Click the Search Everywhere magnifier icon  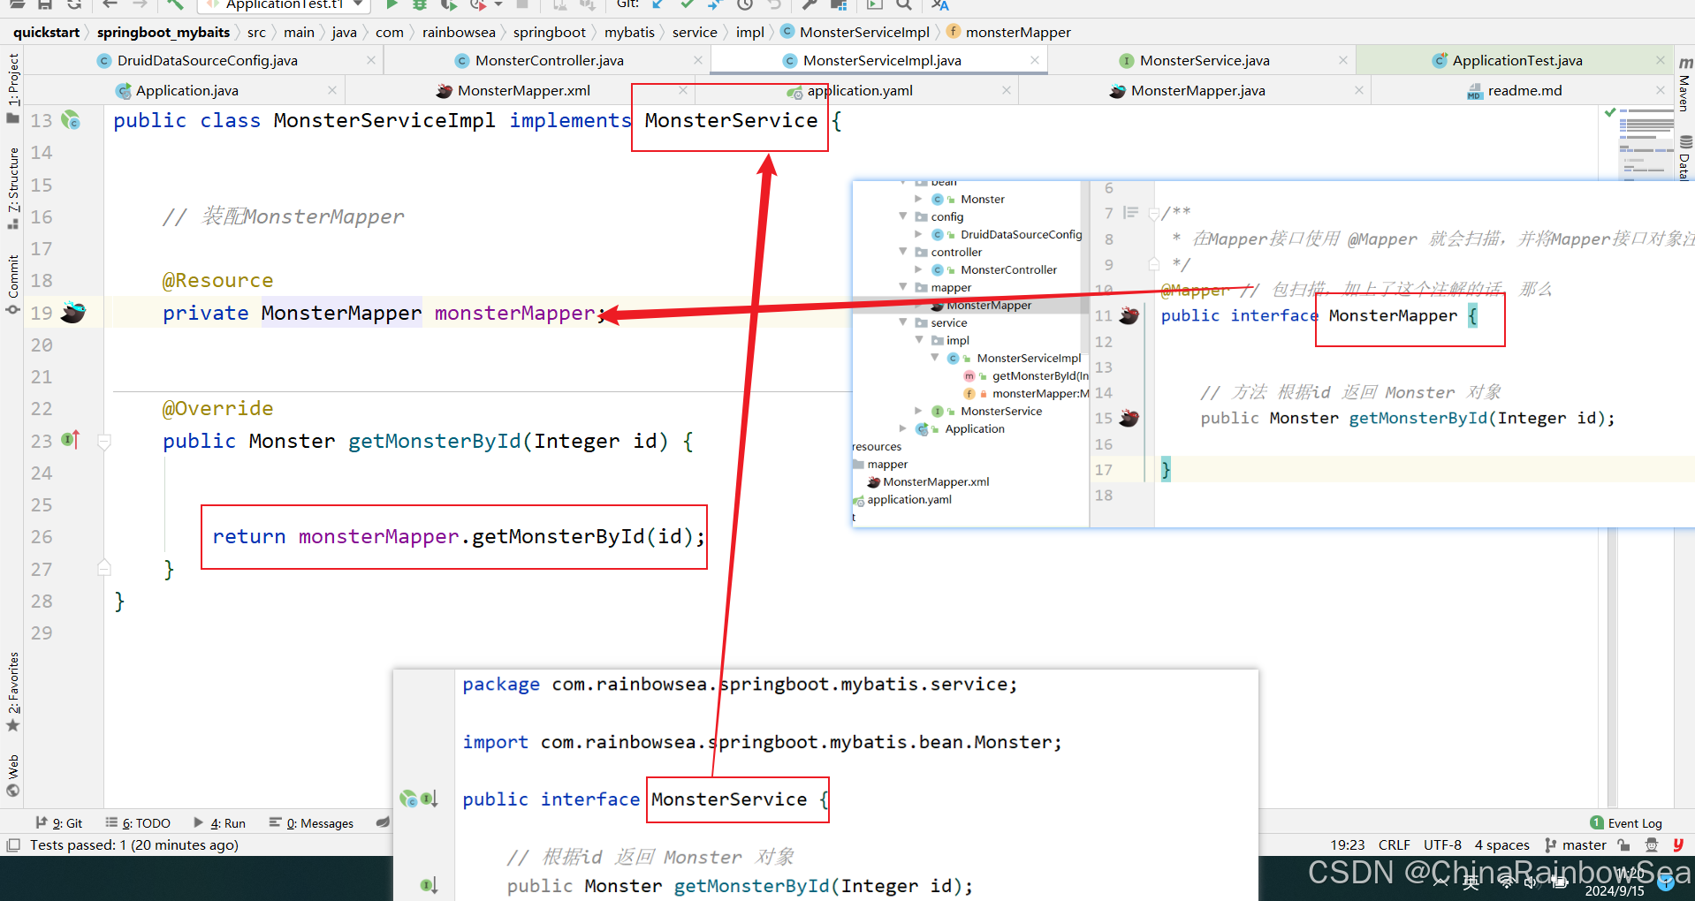click(904, 4)
